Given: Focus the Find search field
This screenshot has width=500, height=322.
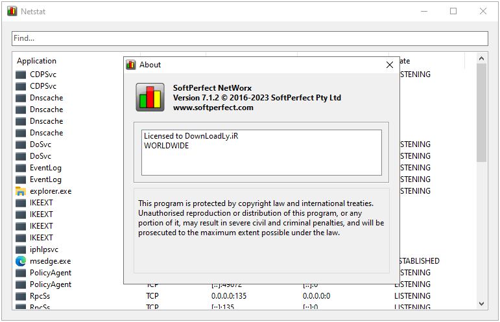Looking at the screenshot, I should [x=250, y=38].
